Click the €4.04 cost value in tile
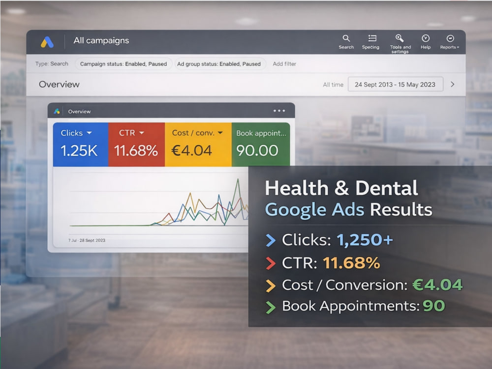Screen dimensions: 492x369 pyautogui.click(x=191, y=151)
